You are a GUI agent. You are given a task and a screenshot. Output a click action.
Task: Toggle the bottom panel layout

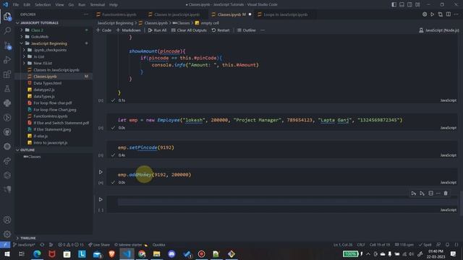[x=402, y=4]
